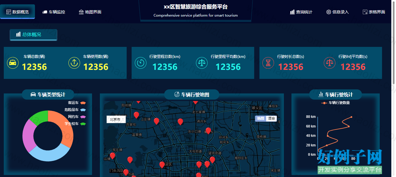Open the 地图界面 tab

90,12
